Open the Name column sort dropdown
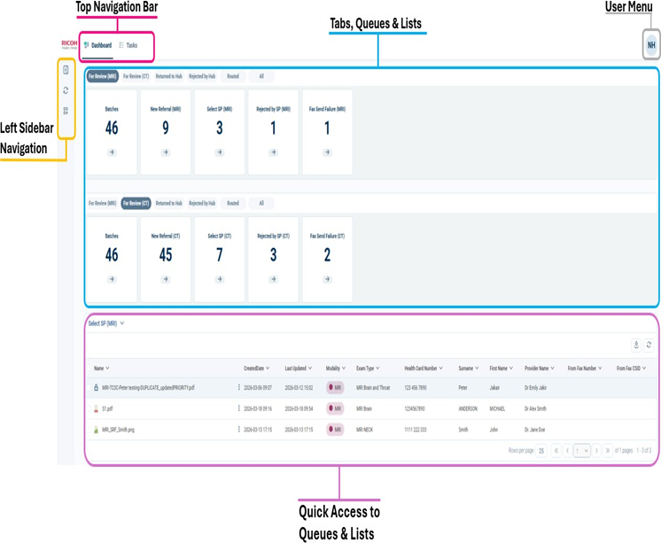This screenshot has width=661, height=543. [x=107, y=368]
